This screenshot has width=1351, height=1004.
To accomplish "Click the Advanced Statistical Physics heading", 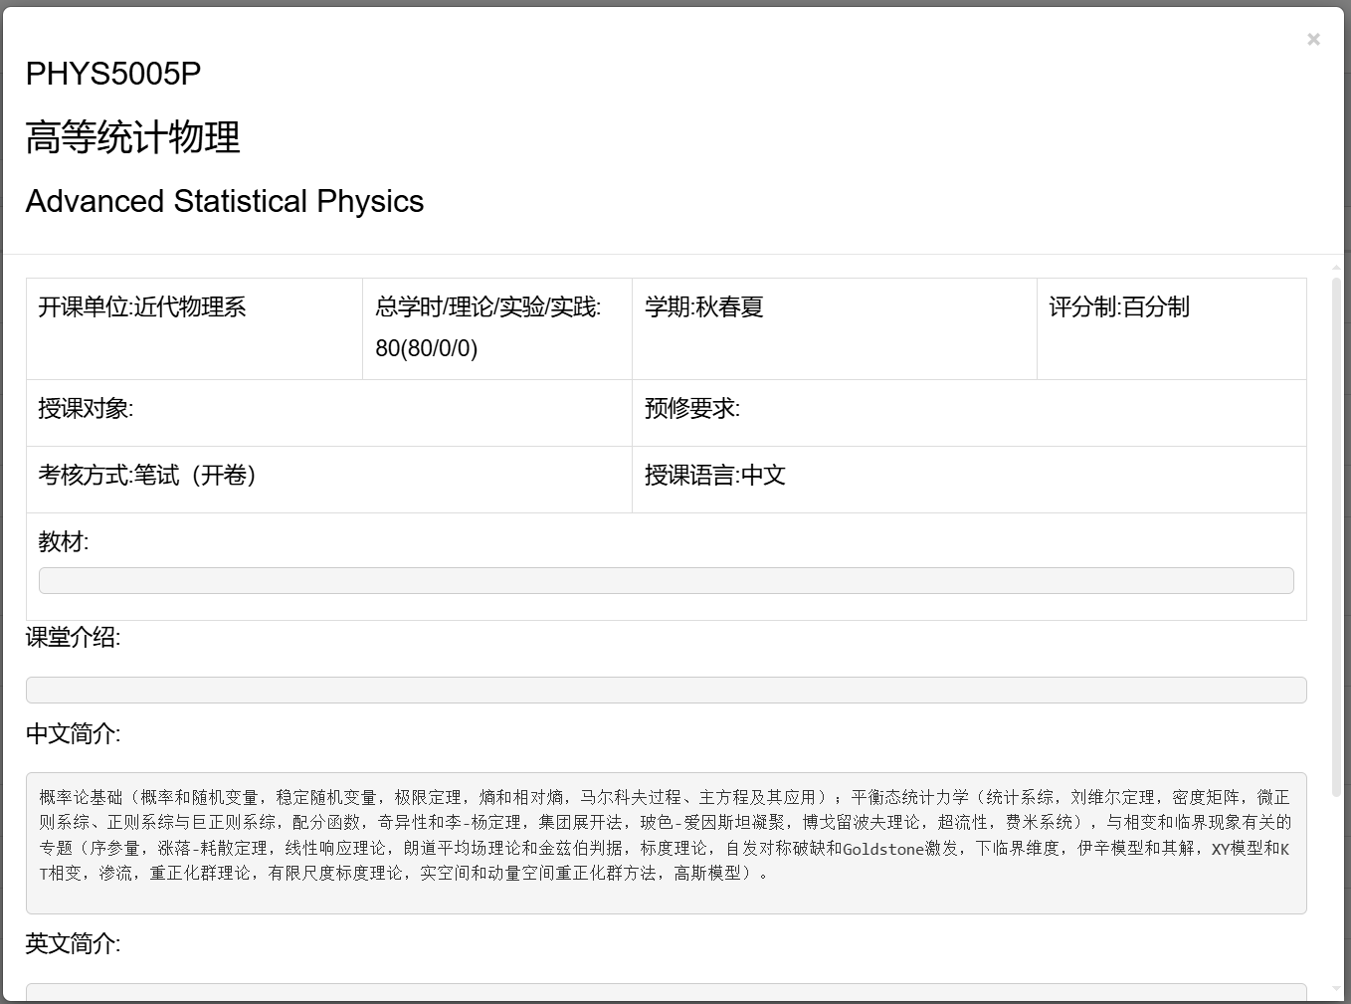I will 225,201.
